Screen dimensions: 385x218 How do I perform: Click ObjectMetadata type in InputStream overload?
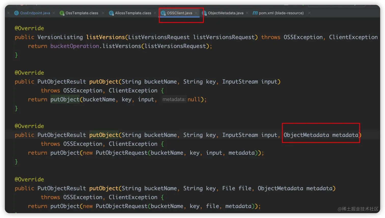tap(306, 135)
